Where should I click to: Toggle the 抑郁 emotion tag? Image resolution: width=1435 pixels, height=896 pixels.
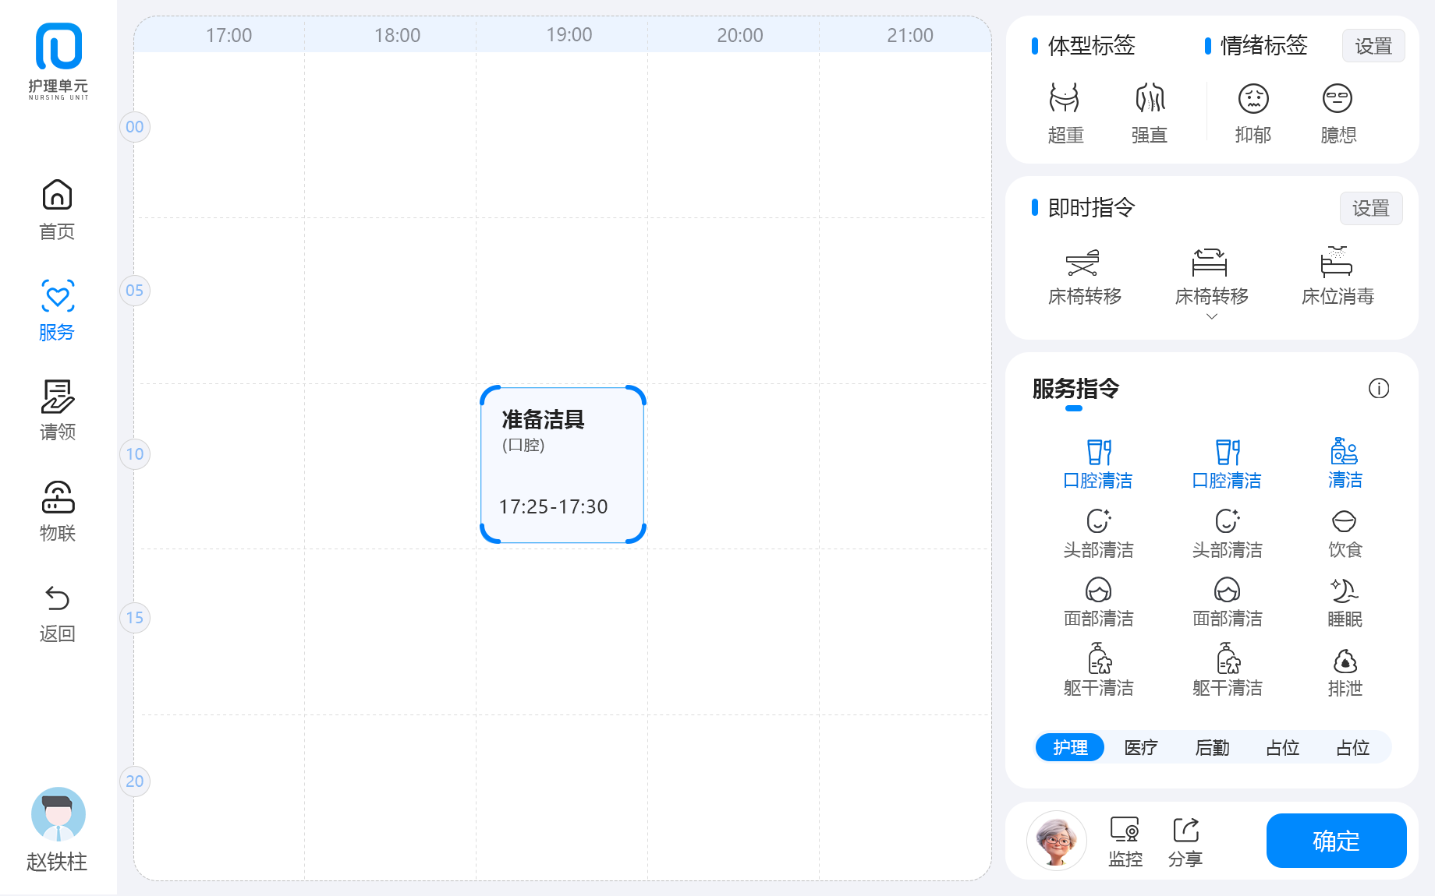1253,99
